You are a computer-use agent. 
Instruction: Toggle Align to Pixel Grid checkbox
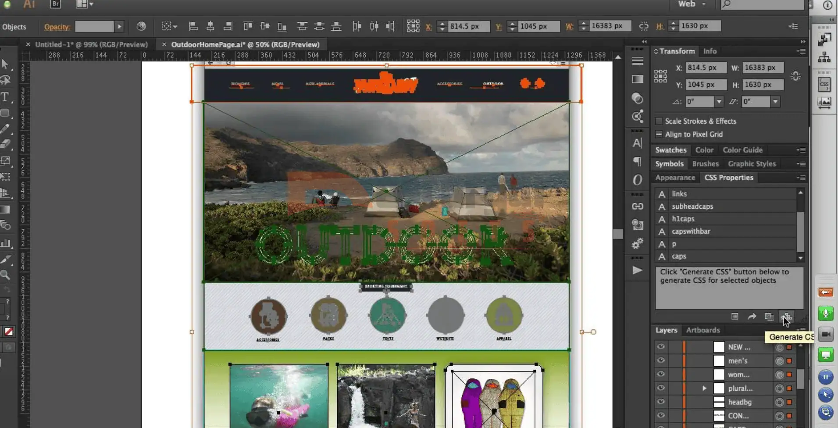pos(659,134)
